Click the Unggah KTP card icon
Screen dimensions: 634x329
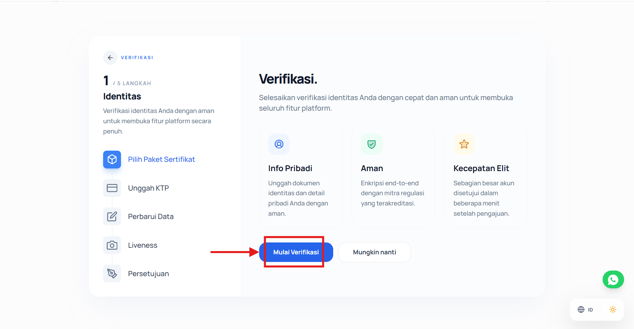pyautogui.click(x=112, y=188)
